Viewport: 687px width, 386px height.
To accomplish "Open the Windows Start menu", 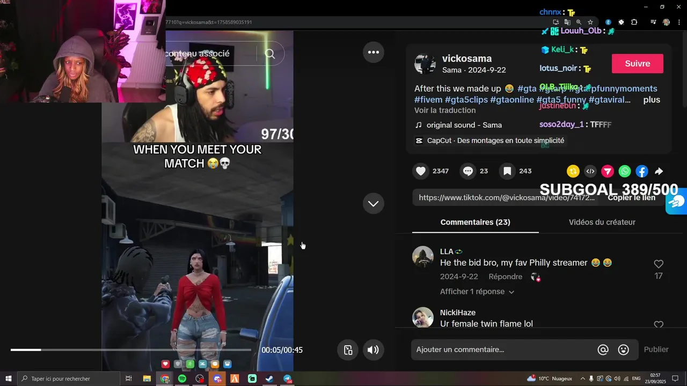I will coord(9,378).
